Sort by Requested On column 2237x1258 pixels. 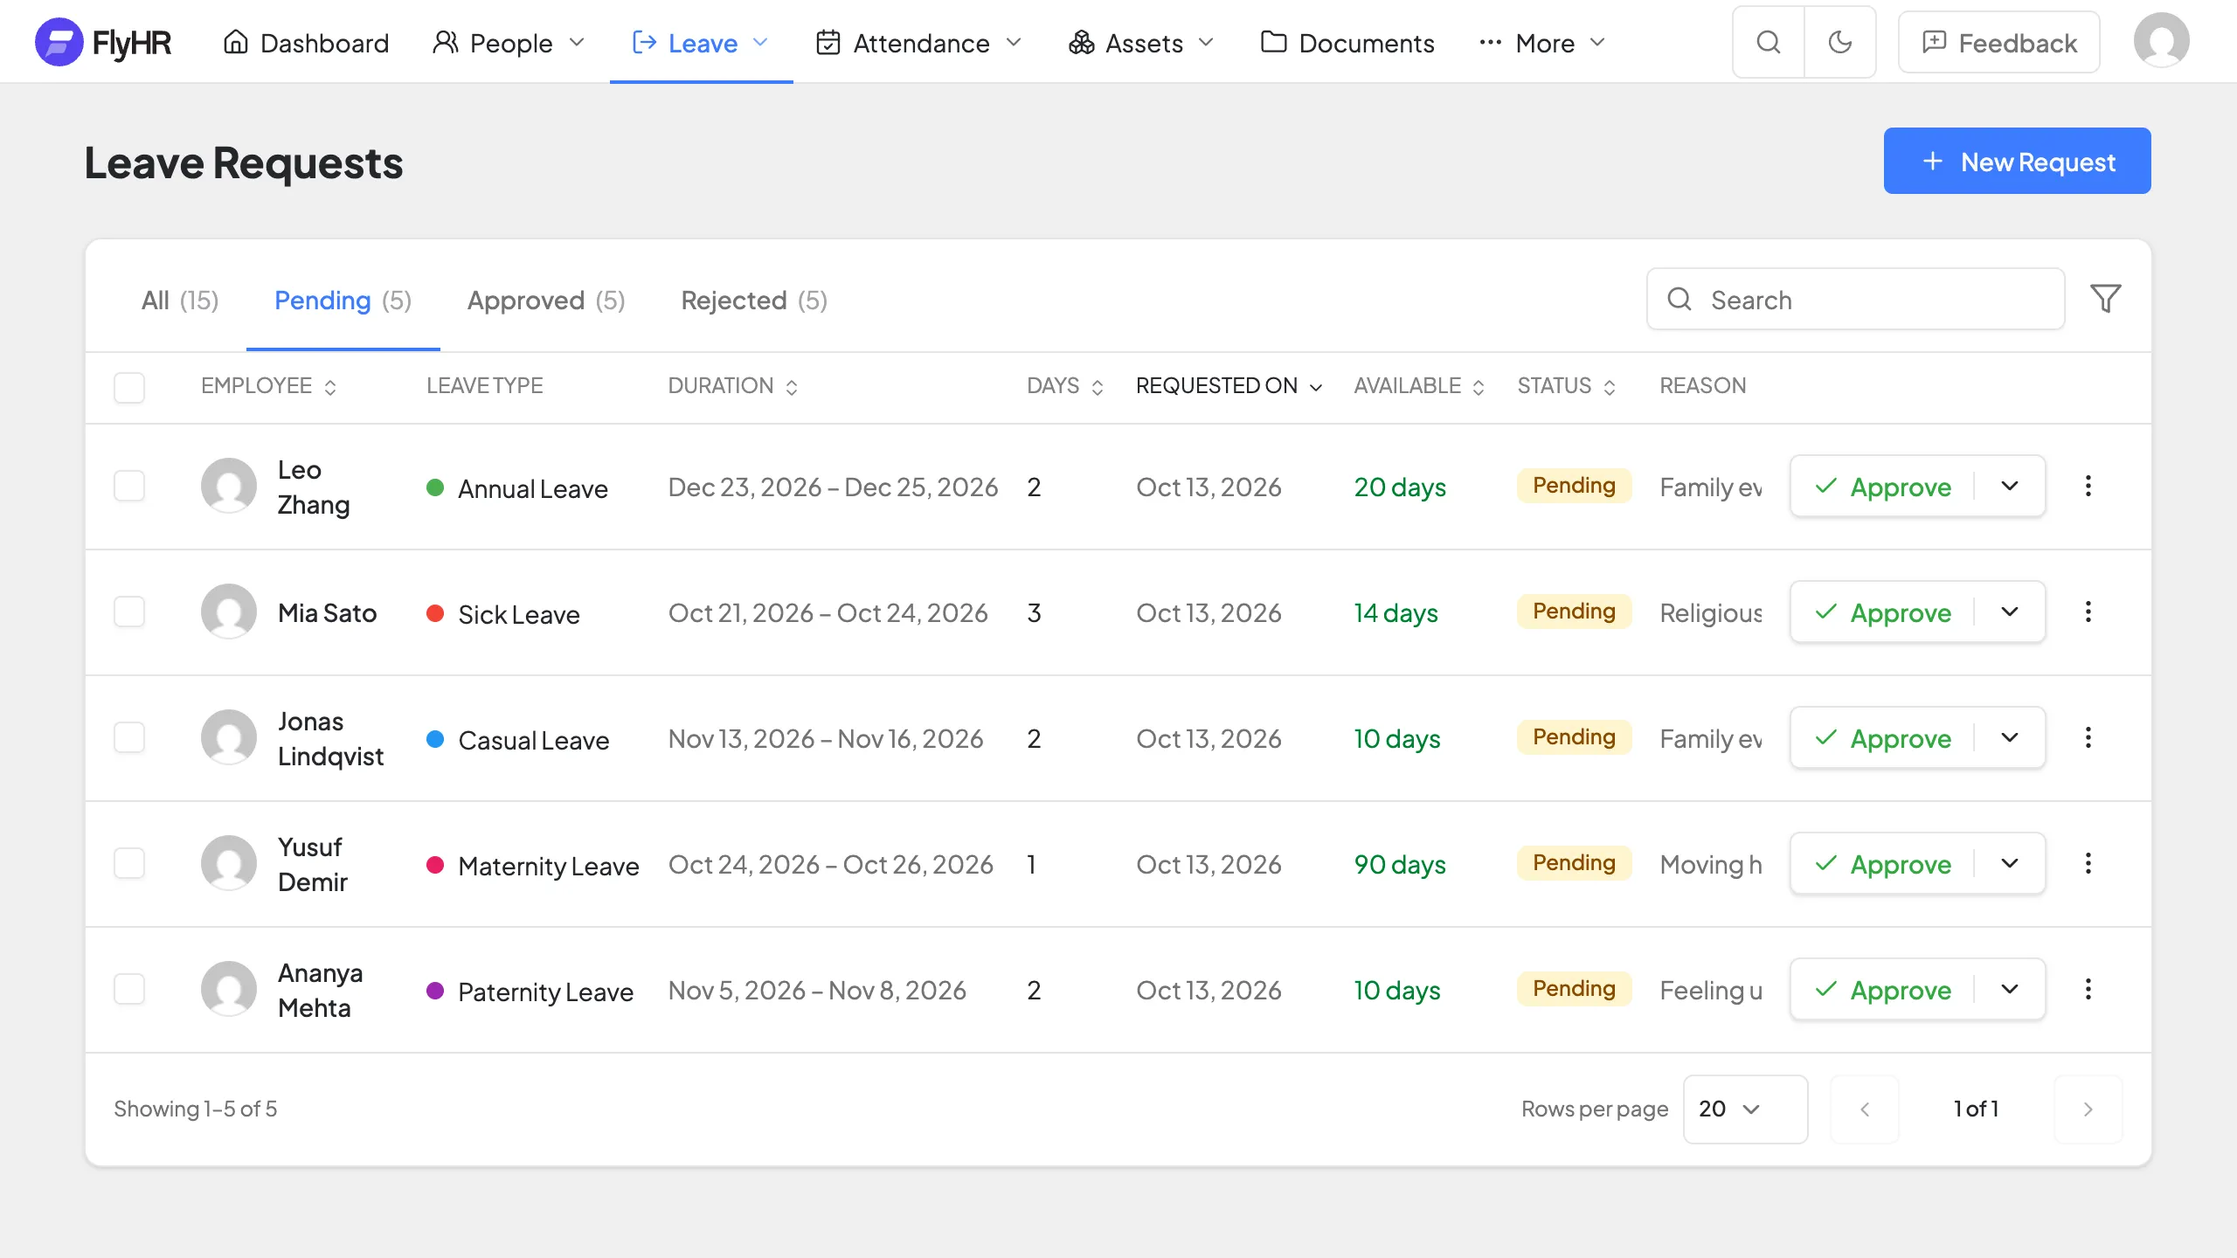pyautogui.click(x=1229, y=386)
